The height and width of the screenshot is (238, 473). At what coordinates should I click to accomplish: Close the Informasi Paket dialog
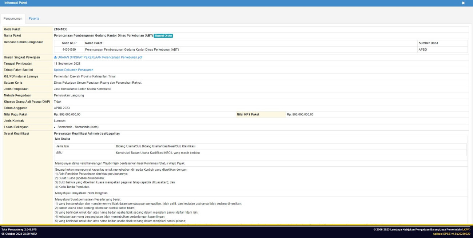pos(463,3)
